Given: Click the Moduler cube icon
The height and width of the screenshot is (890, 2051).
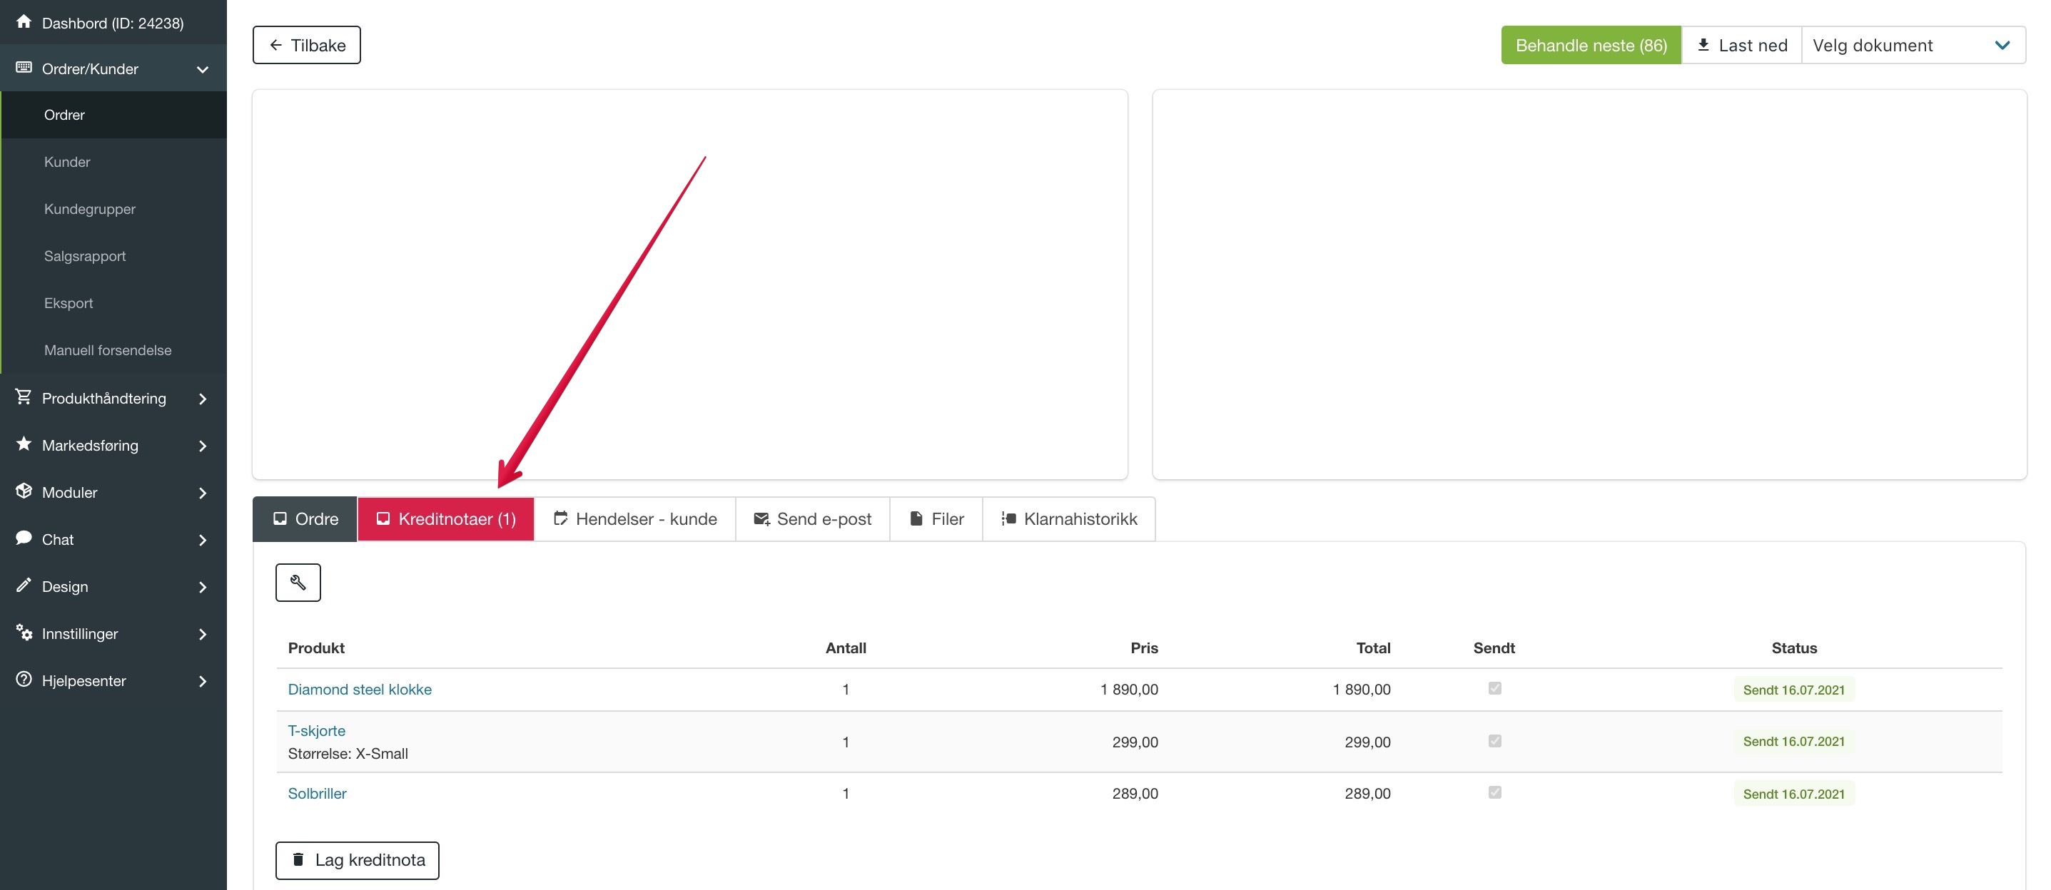Looking at the screenshot, I should point(24,491).
